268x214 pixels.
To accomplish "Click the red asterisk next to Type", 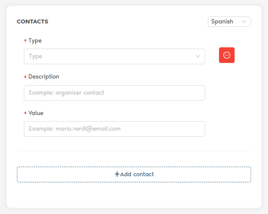I will coord(26,41).
